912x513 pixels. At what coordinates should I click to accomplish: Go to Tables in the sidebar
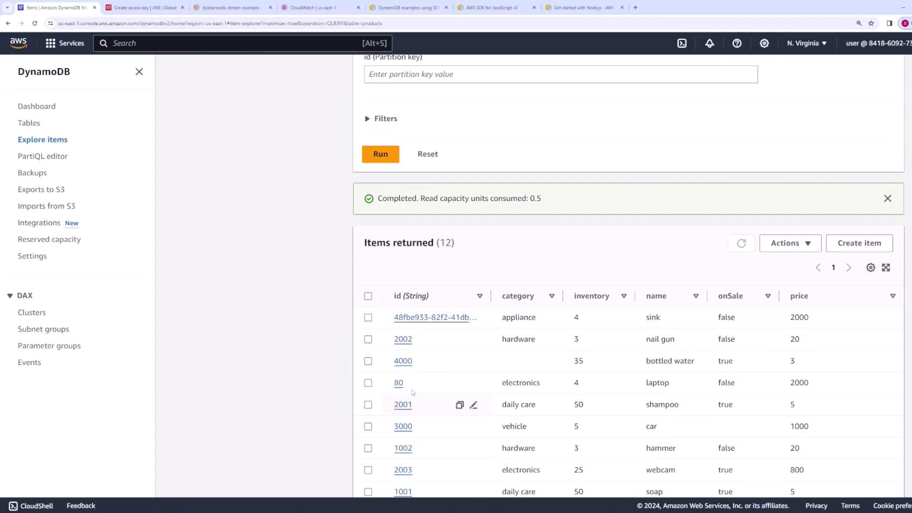click(x=29, y=123)
